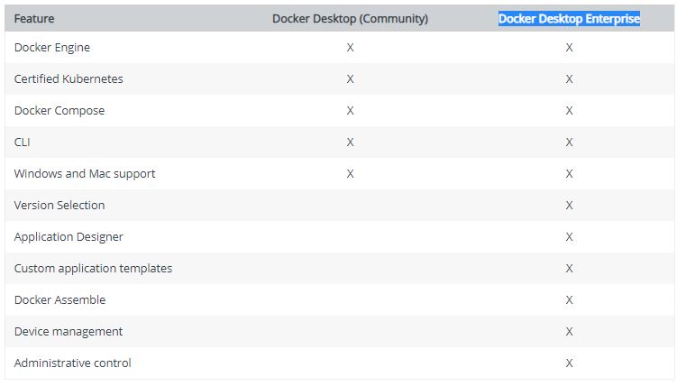Select the "Docker Desktop (Community)" column header
This screenshot has height=386, width=677.
(x=350, y=18)
